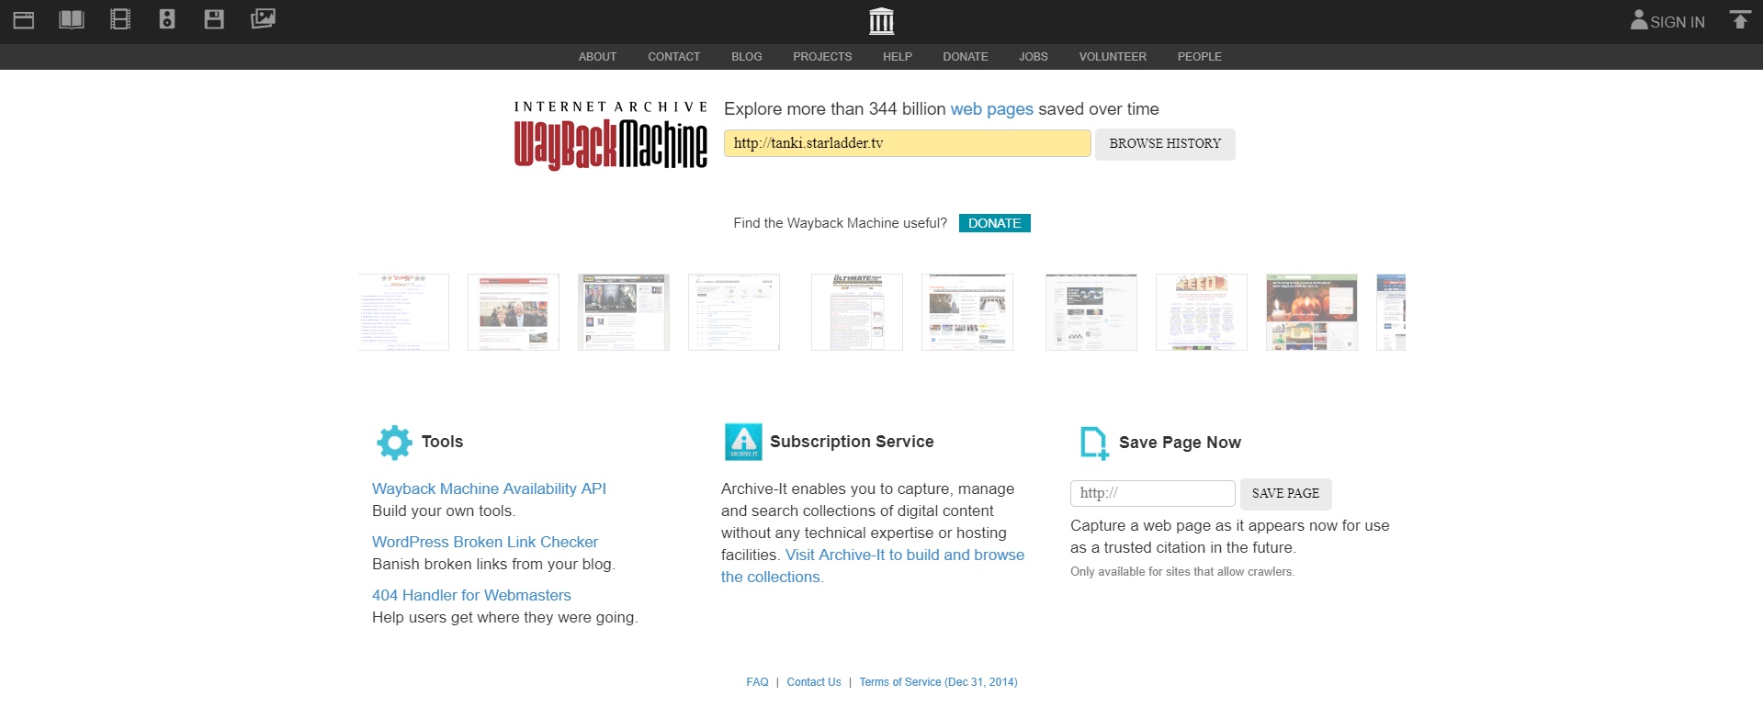Open JOBS in the navigation bar

[x=1034, y=57]
